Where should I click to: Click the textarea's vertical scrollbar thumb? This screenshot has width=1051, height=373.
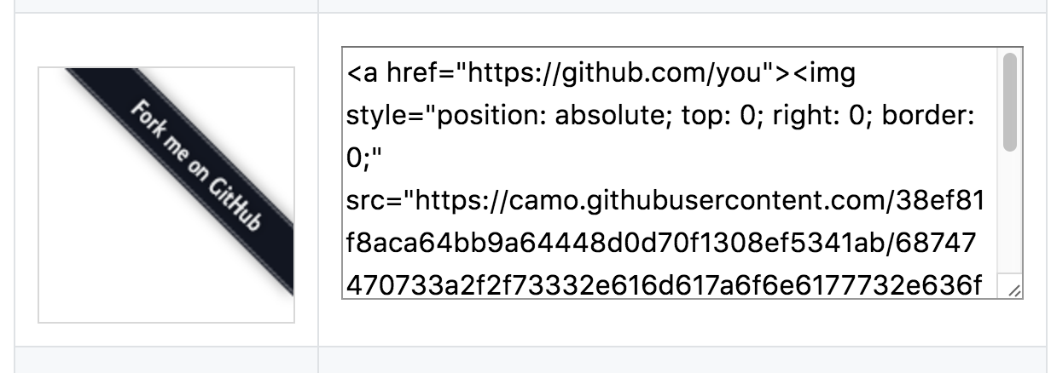(x=1010, y=102)
